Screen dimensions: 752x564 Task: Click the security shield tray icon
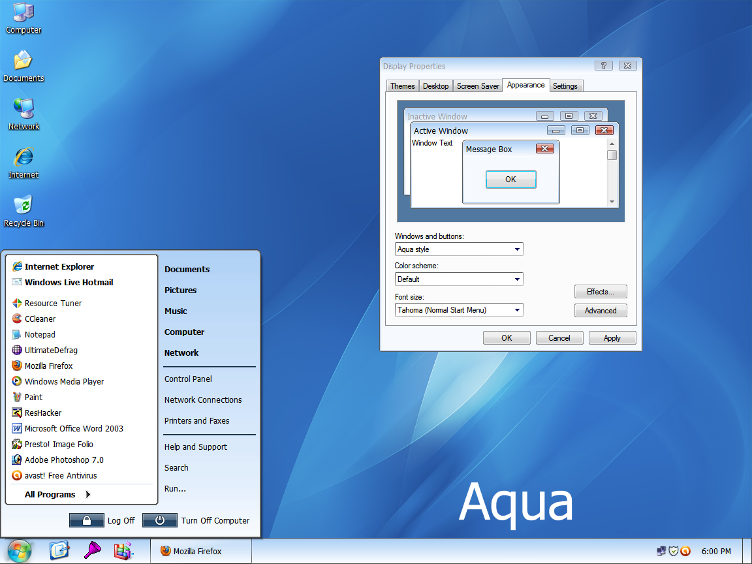point(674,551)
